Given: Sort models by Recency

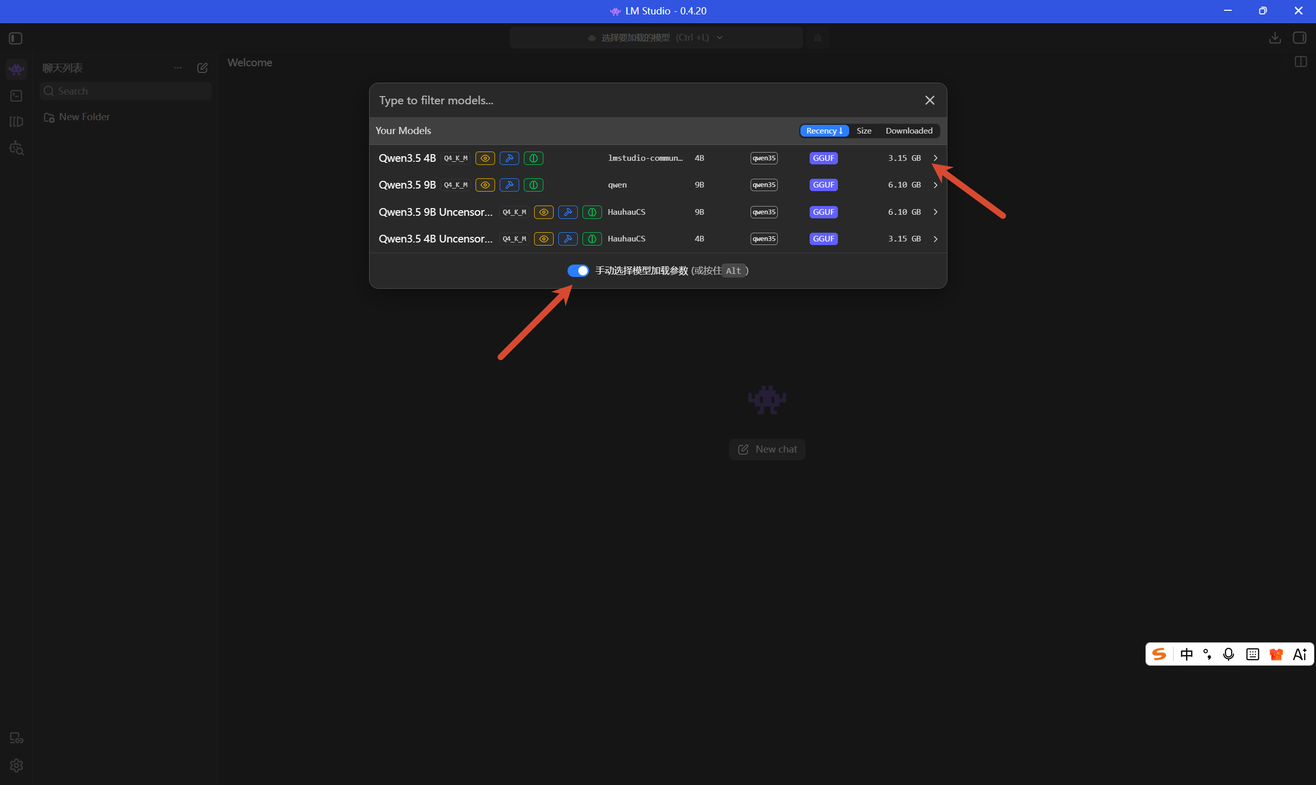Looking at the screenshot, I should click(x=824, y=130).
